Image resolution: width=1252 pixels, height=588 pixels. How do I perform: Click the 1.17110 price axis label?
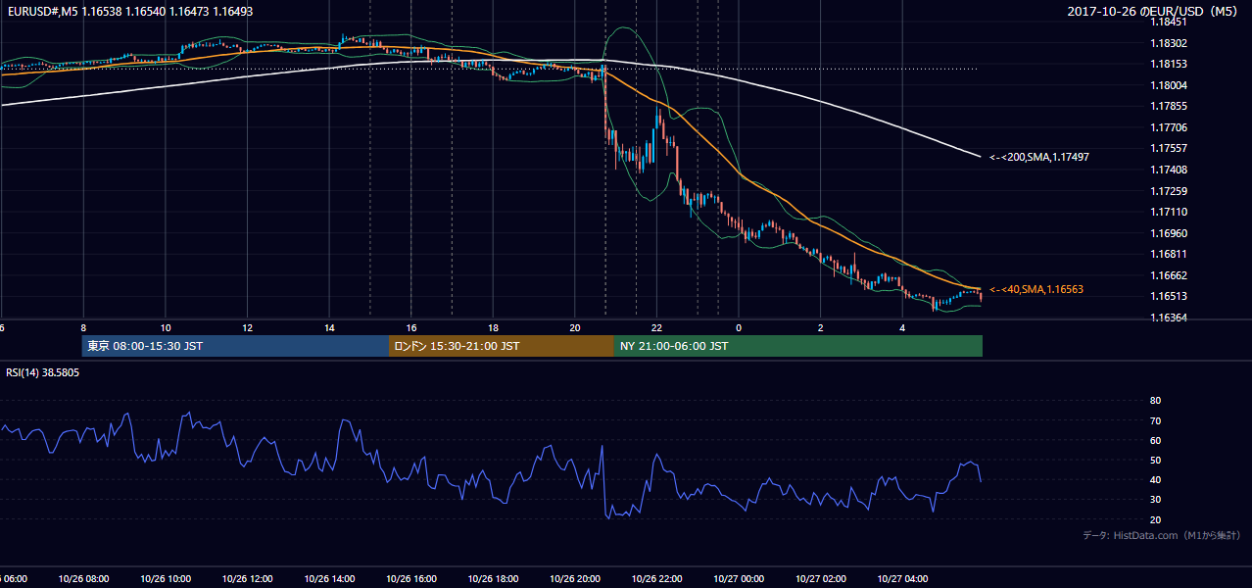1170,212
